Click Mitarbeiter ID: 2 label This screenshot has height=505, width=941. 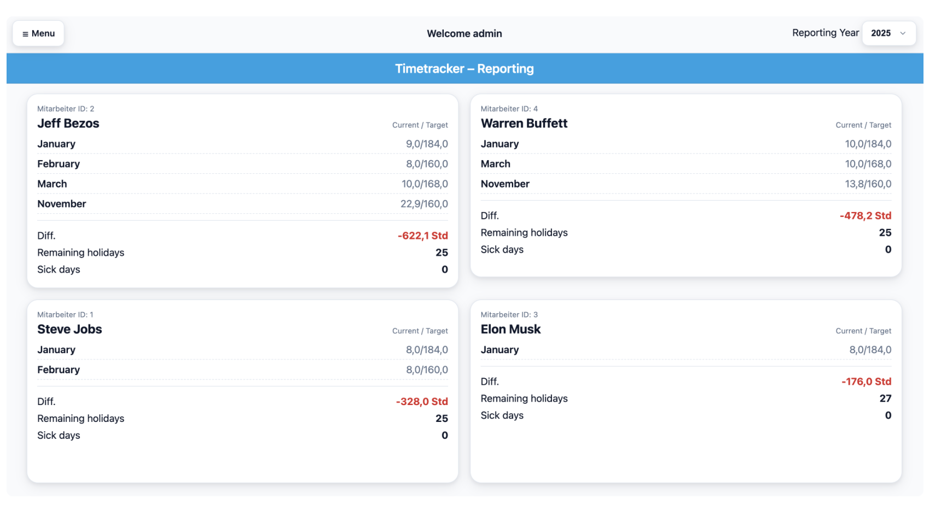66,109
